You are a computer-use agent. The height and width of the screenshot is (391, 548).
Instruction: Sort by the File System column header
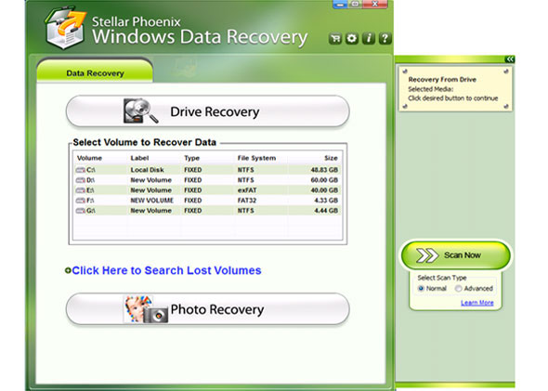coord(256,158)
